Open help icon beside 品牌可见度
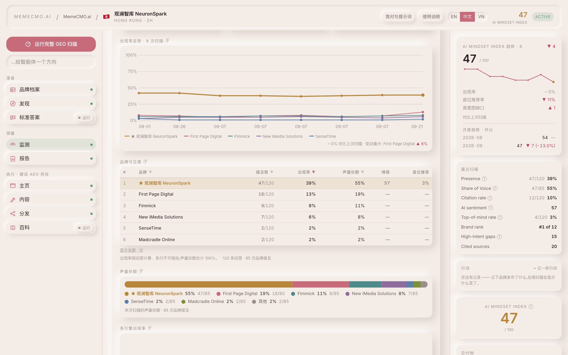 (x=145, y=162)
